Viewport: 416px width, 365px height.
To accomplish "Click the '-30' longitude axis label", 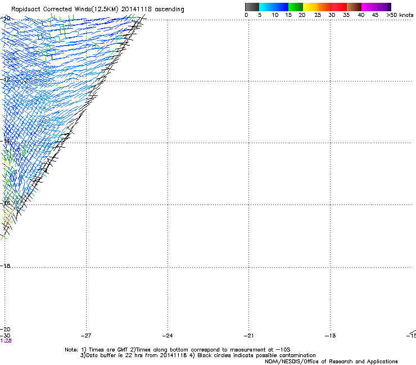I will point(5,336).
